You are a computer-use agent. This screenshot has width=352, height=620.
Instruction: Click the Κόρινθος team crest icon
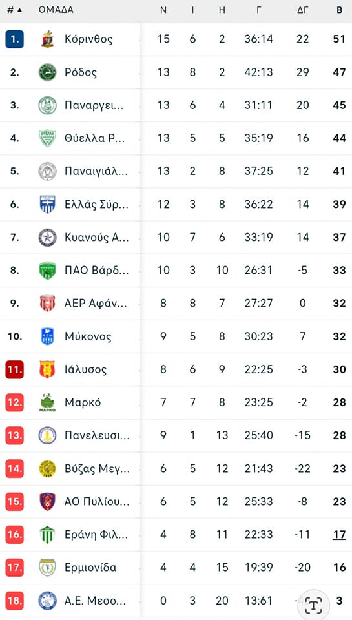click(x=47, y=39)
